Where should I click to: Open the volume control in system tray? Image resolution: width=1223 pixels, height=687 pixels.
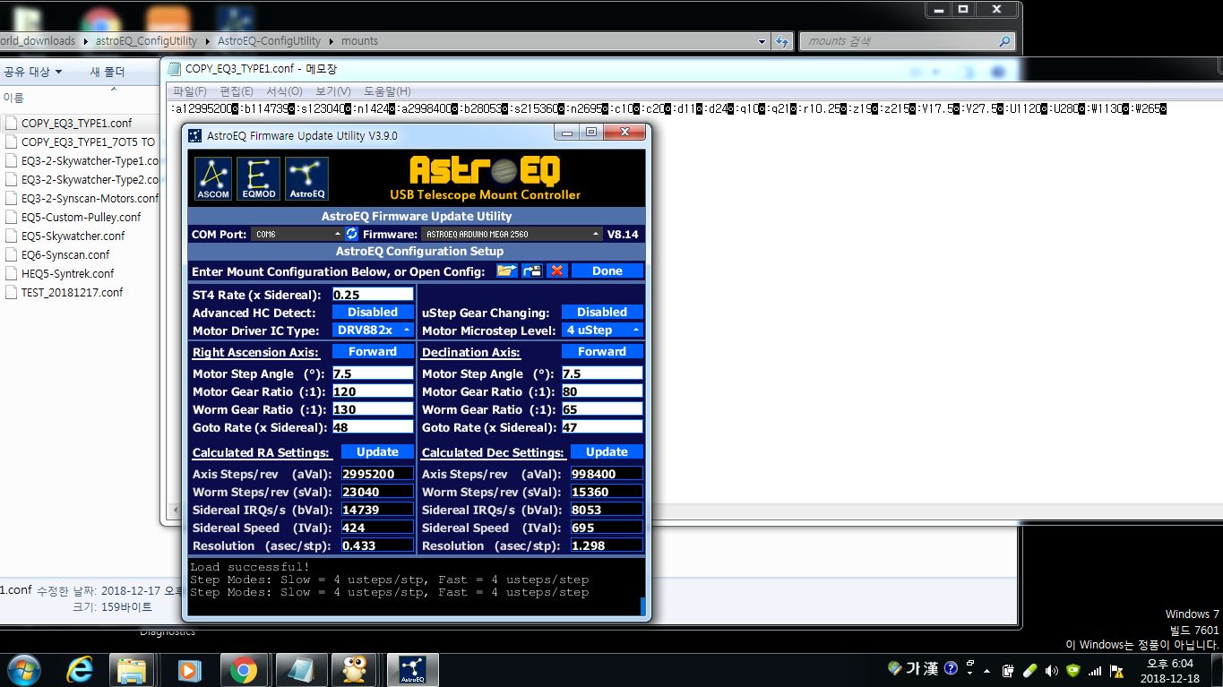tap(1051, 670)
